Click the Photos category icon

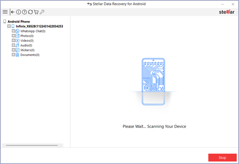[18, 36]
